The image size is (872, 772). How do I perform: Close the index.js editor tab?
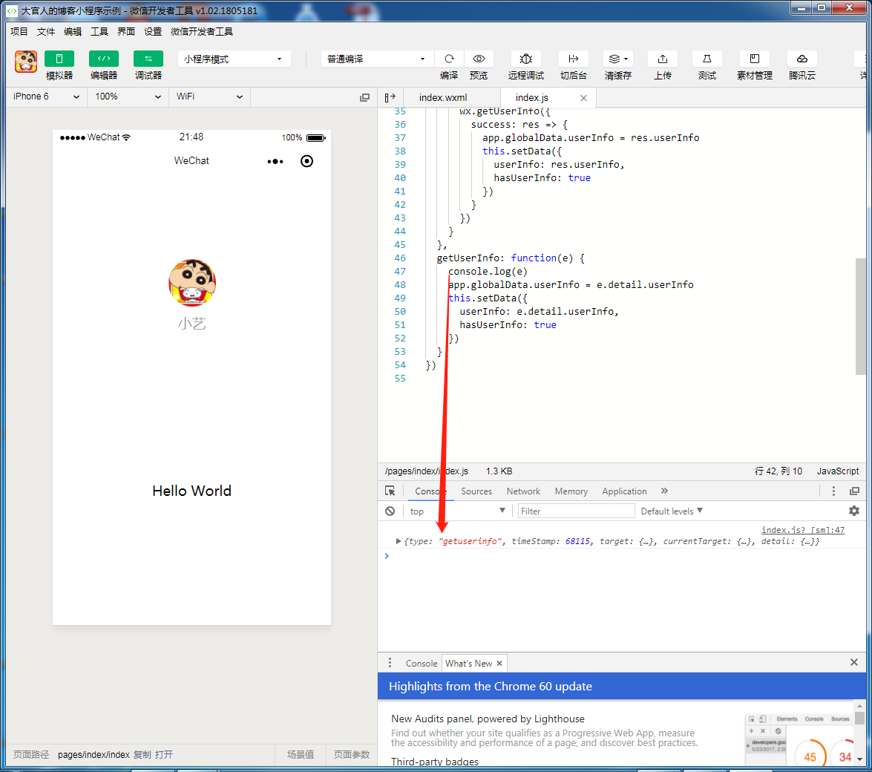(583, 98)
